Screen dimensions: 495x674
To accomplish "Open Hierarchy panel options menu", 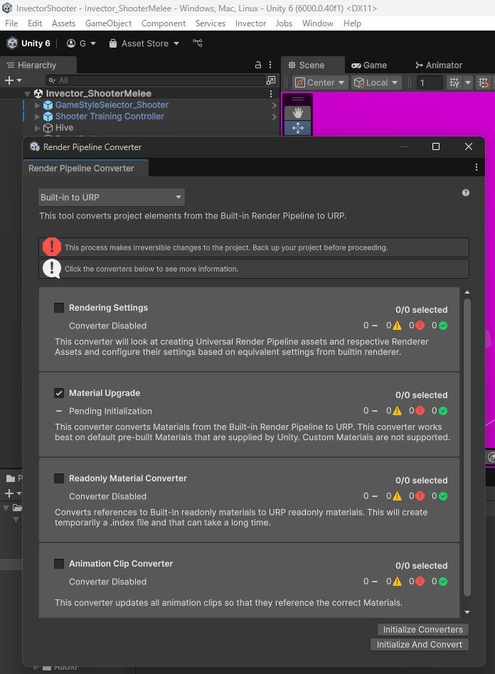I will tap(270, 65).
